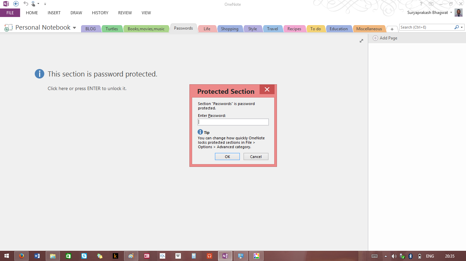
Task: Switch to the HOME ribbon tab
Action: pyautogui.click(x=32, y=13)
